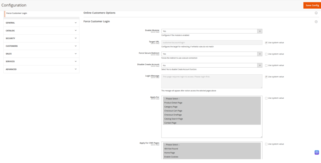Click the Target URL input field
The height and width of the screenshot is (163, 321).
[212, 43]
